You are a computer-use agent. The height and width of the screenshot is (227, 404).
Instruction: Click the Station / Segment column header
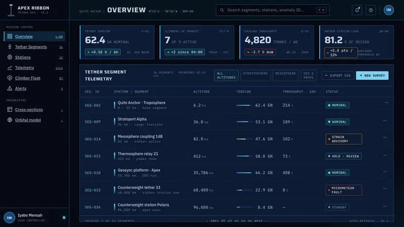pos(131,92)
